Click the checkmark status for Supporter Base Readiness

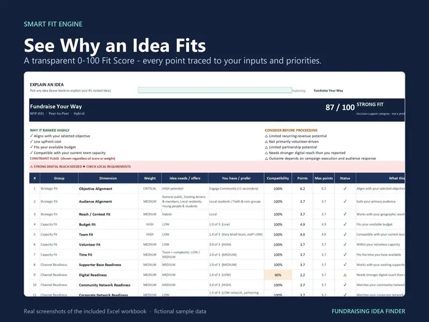pos(345,265)
